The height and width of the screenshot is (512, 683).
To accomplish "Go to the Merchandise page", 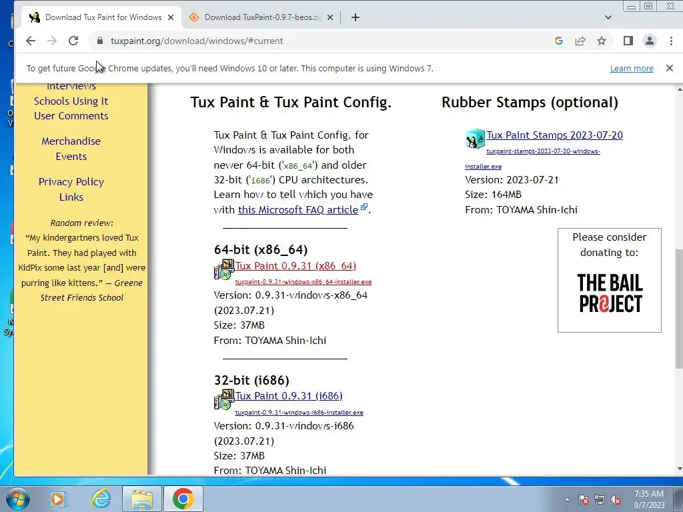I will coord(71,141).
